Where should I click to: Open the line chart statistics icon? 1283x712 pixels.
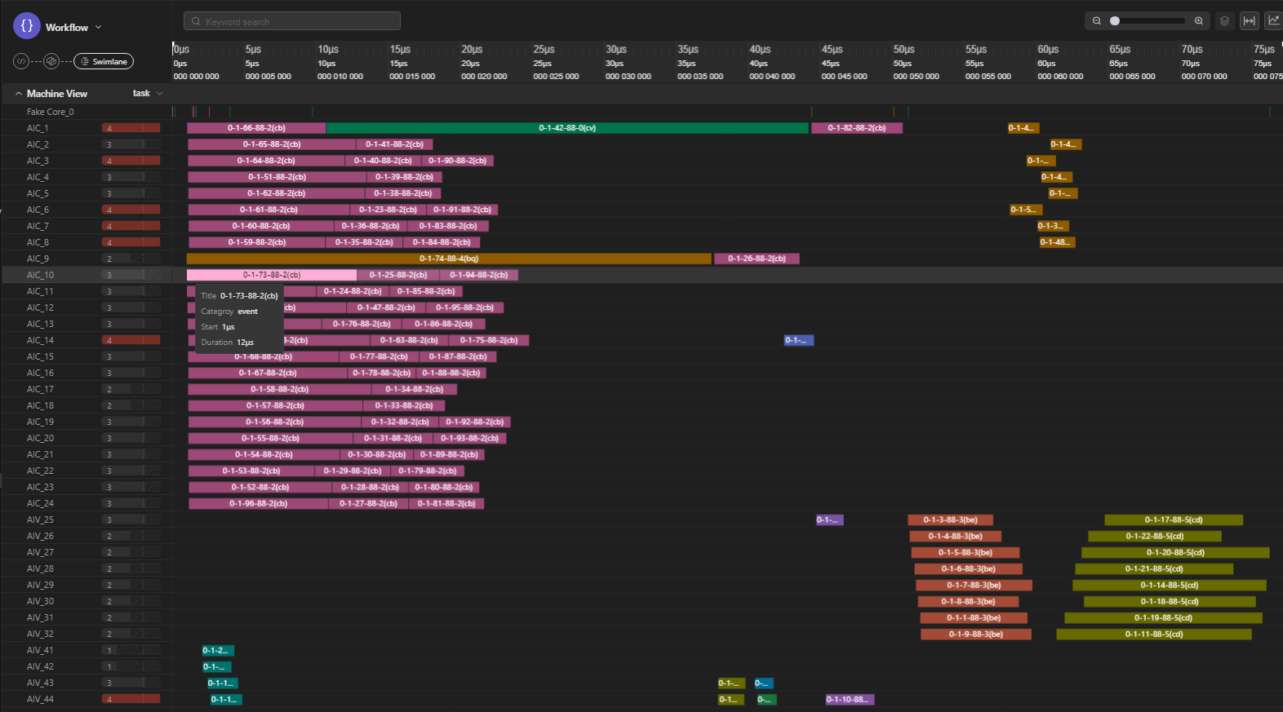tap(1273, 21)
